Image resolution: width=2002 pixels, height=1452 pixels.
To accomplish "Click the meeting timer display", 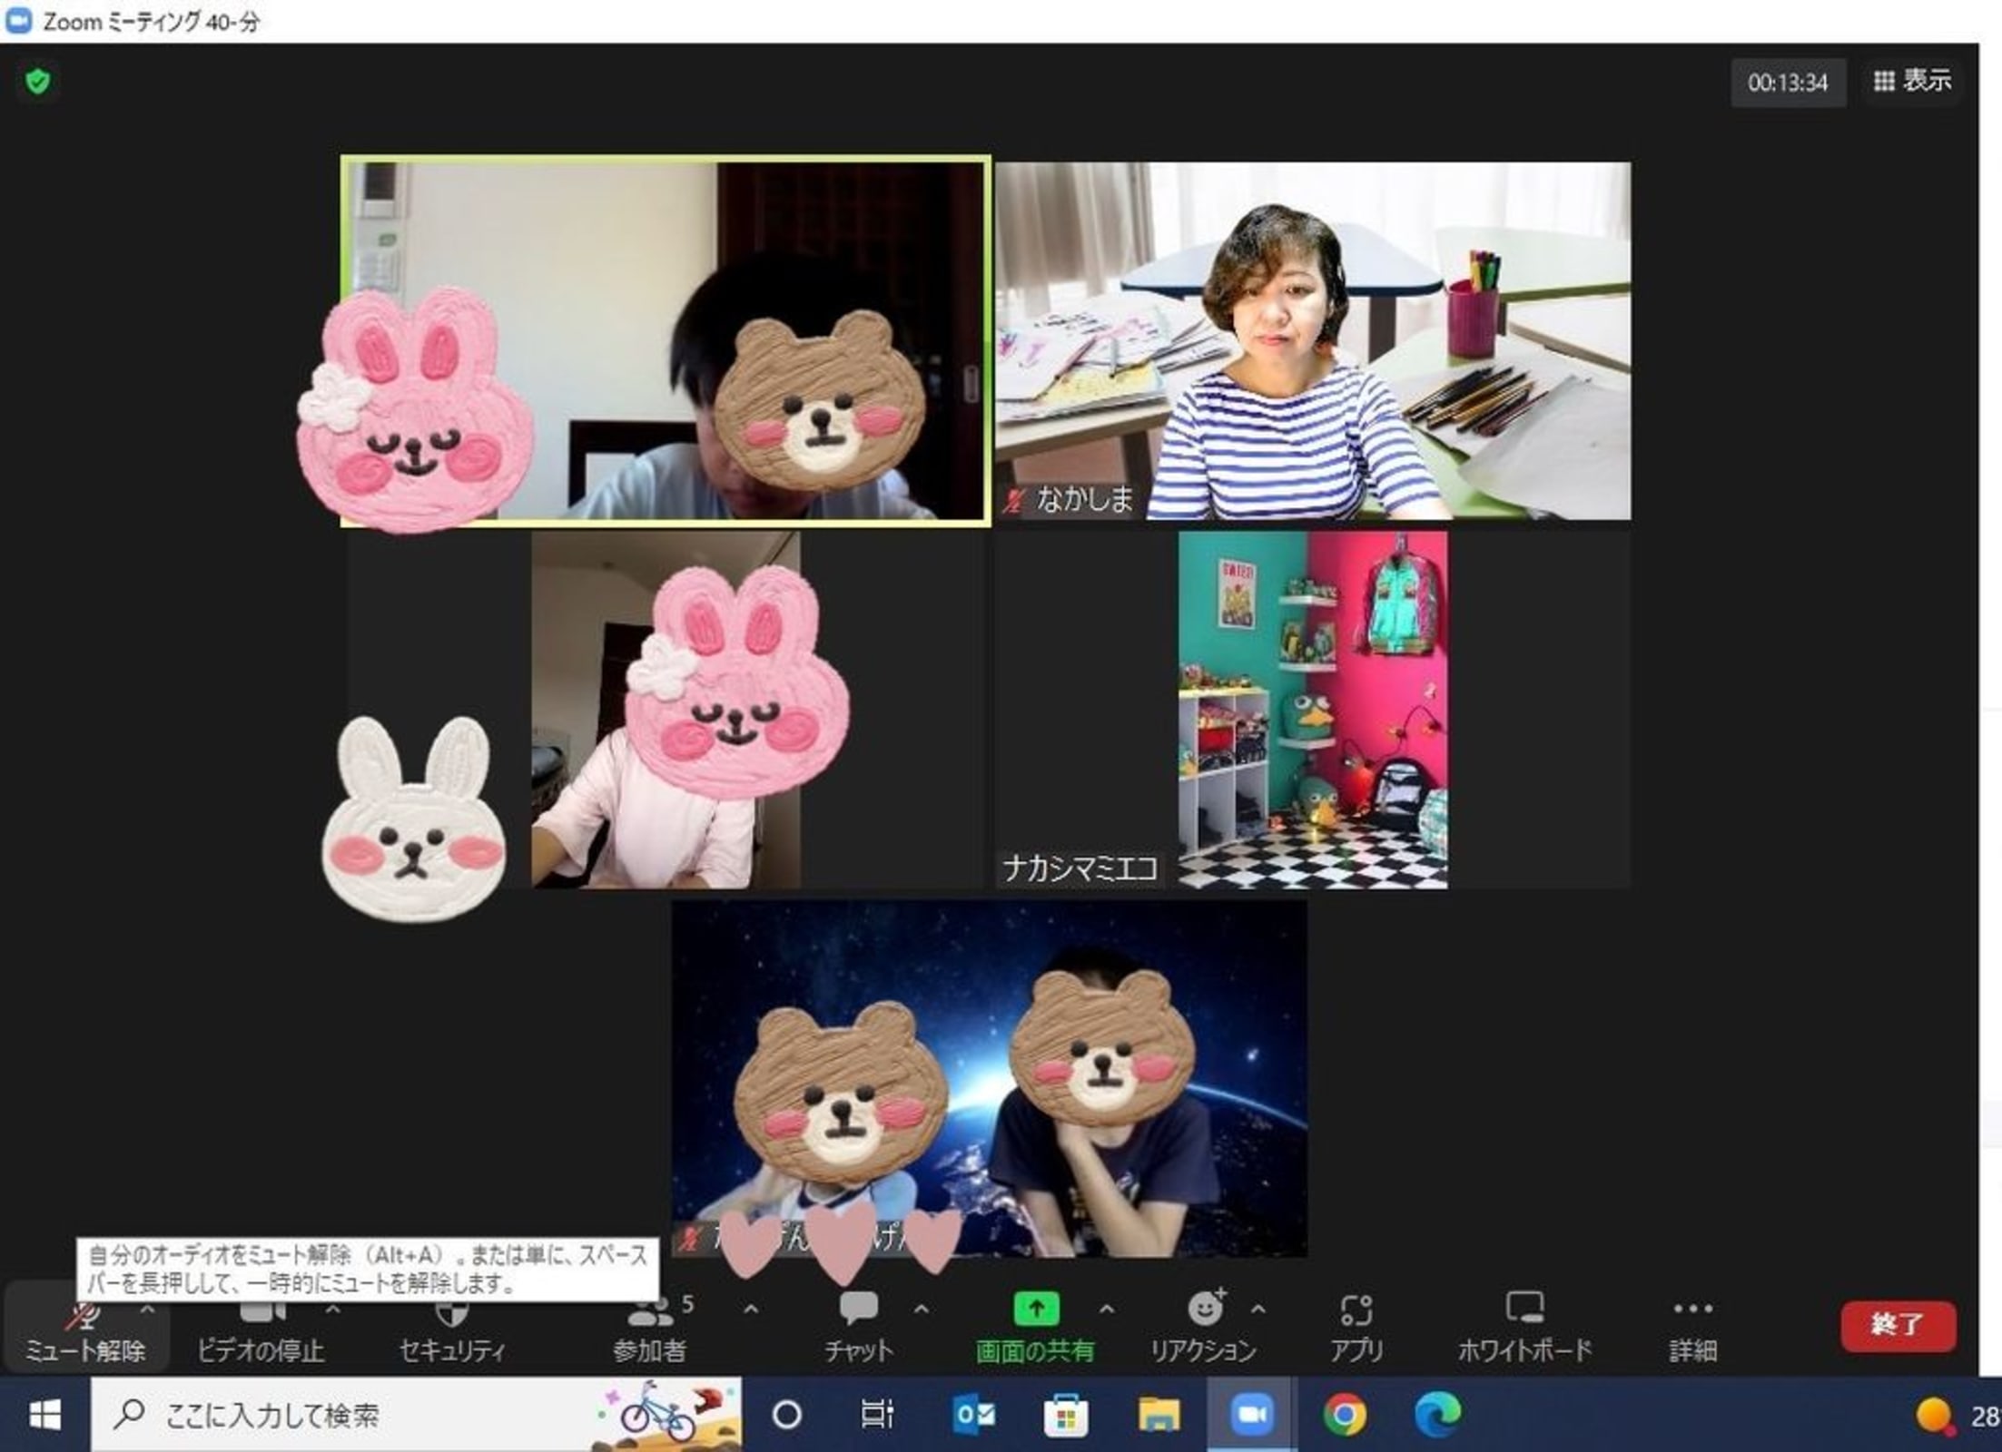I will 1788,83.
